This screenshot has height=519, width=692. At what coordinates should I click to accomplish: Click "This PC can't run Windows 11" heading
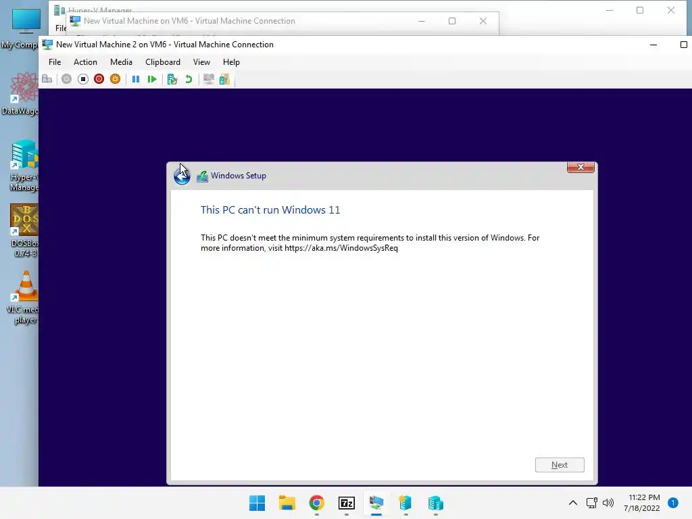270,210
